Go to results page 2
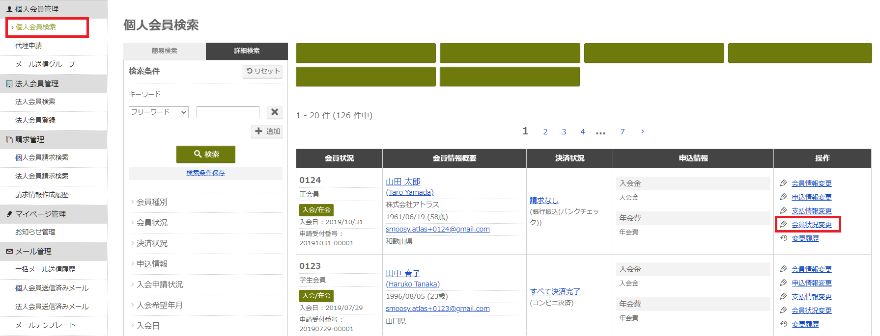 tap(545, 132)
